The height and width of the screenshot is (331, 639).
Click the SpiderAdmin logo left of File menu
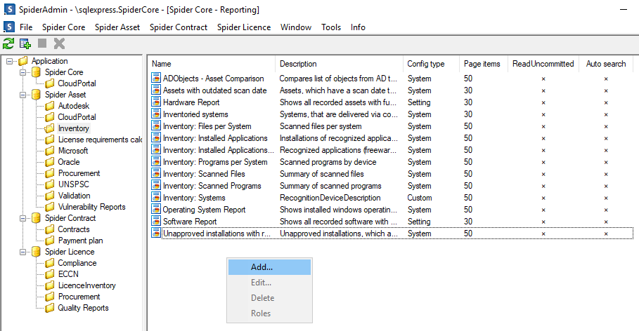click(x=9, y=27)
